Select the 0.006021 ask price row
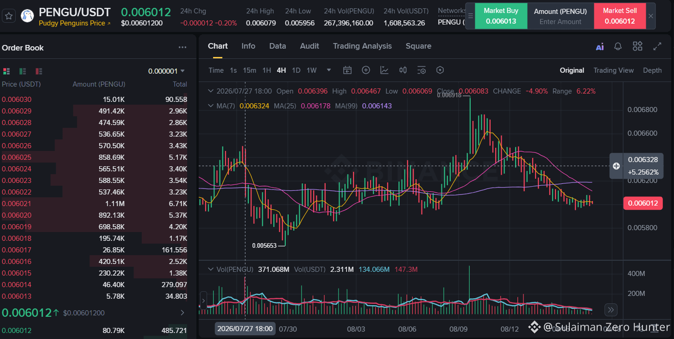The image size is (674, 339). (94, 204)
